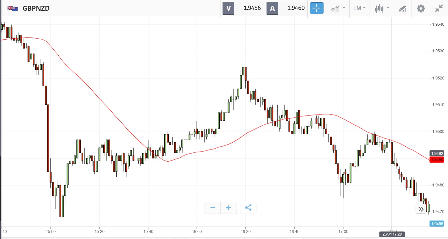The image size is (448, 239).
Task: Click the blue 1,9456 current price label
Action: [x=437, y=224]
